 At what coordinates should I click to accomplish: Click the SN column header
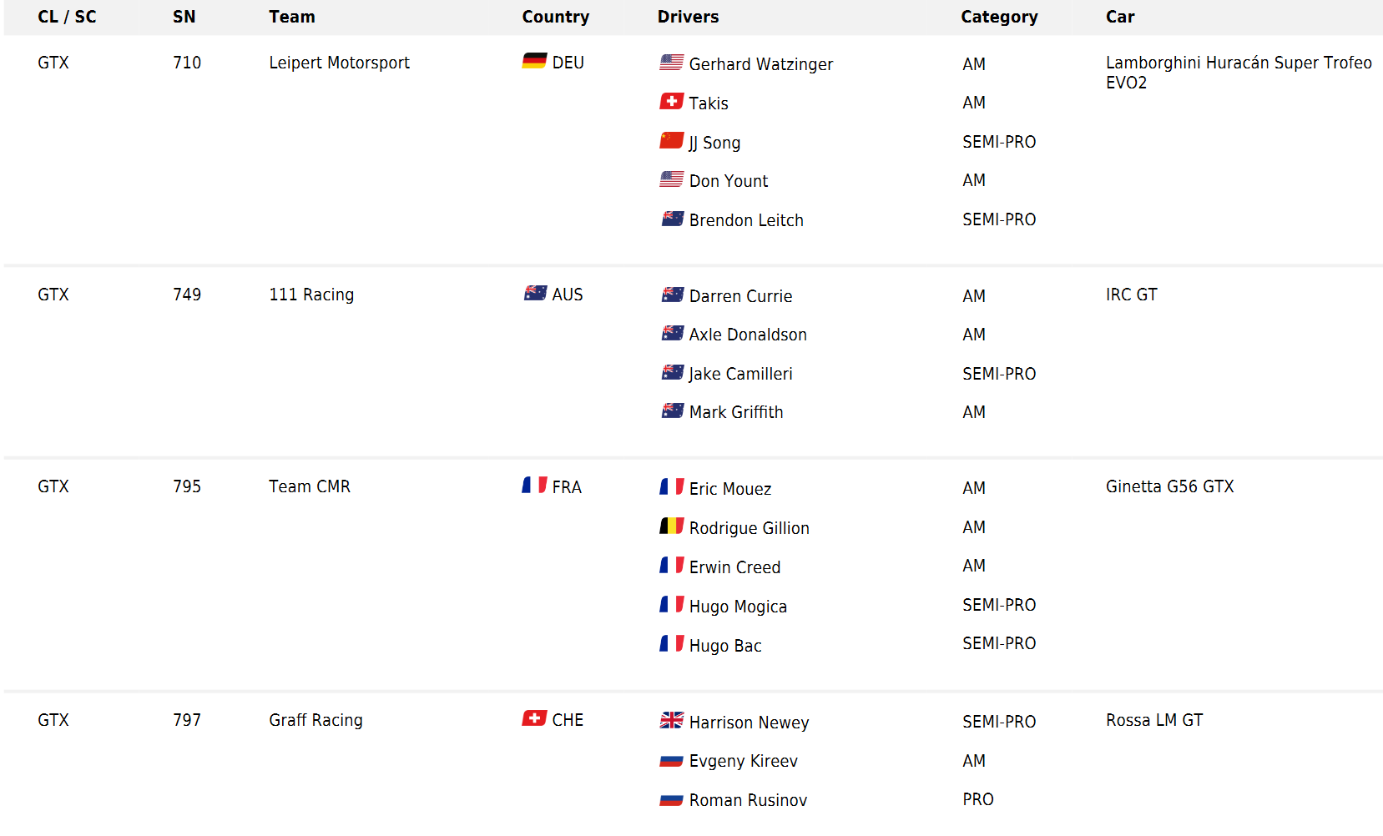click(184, 17)
